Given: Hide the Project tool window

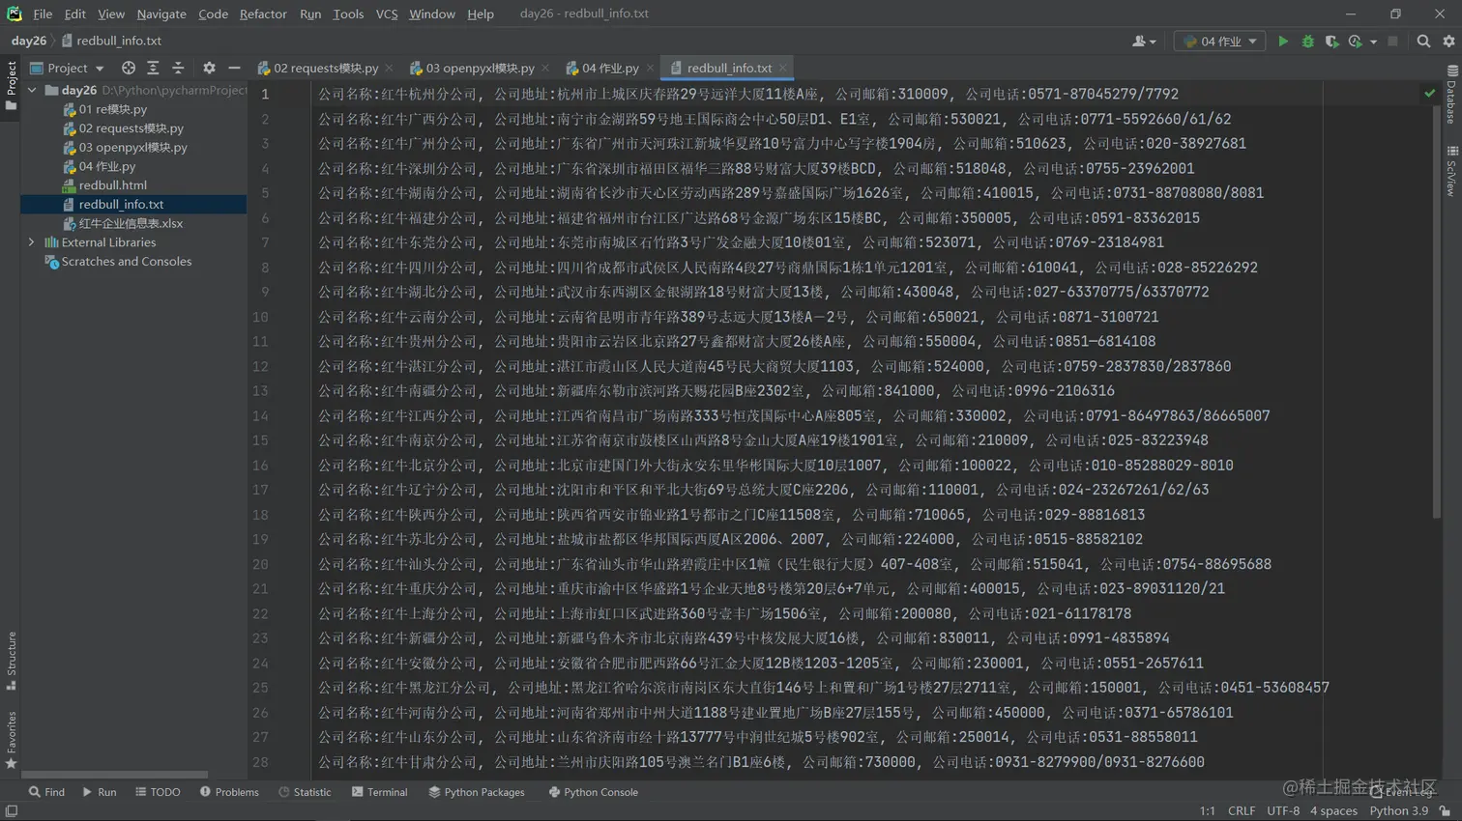Looking at the screenshot, I should (234, 69).
